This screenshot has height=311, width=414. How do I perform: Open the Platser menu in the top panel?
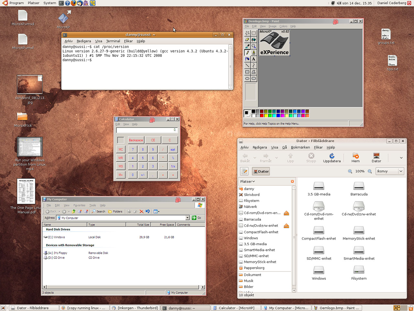[x=34, y=3]
